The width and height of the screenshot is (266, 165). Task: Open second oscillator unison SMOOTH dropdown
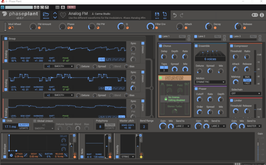(x=63, y=95)
